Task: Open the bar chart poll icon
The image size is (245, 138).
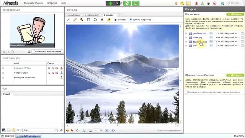Action: (x=196, y=3)
